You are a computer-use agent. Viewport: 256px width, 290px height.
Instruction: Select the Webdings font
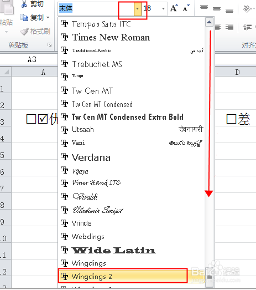[x=132, y=237]
